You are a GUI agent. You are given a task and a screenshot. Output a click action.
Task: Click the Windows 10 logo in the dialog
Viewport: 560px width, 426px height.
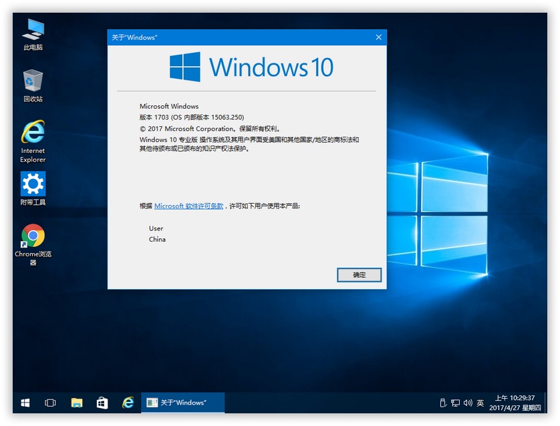251,67
